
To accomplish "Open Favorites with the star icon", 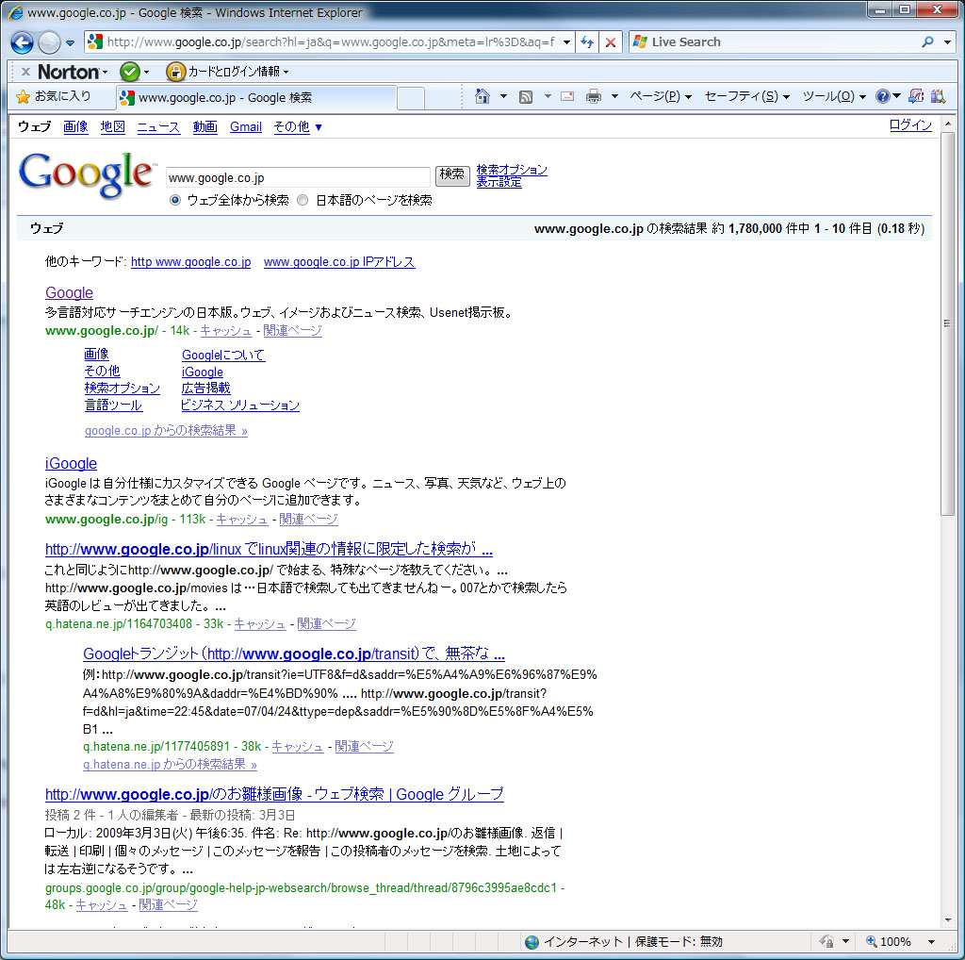I will tap(23, 97).
